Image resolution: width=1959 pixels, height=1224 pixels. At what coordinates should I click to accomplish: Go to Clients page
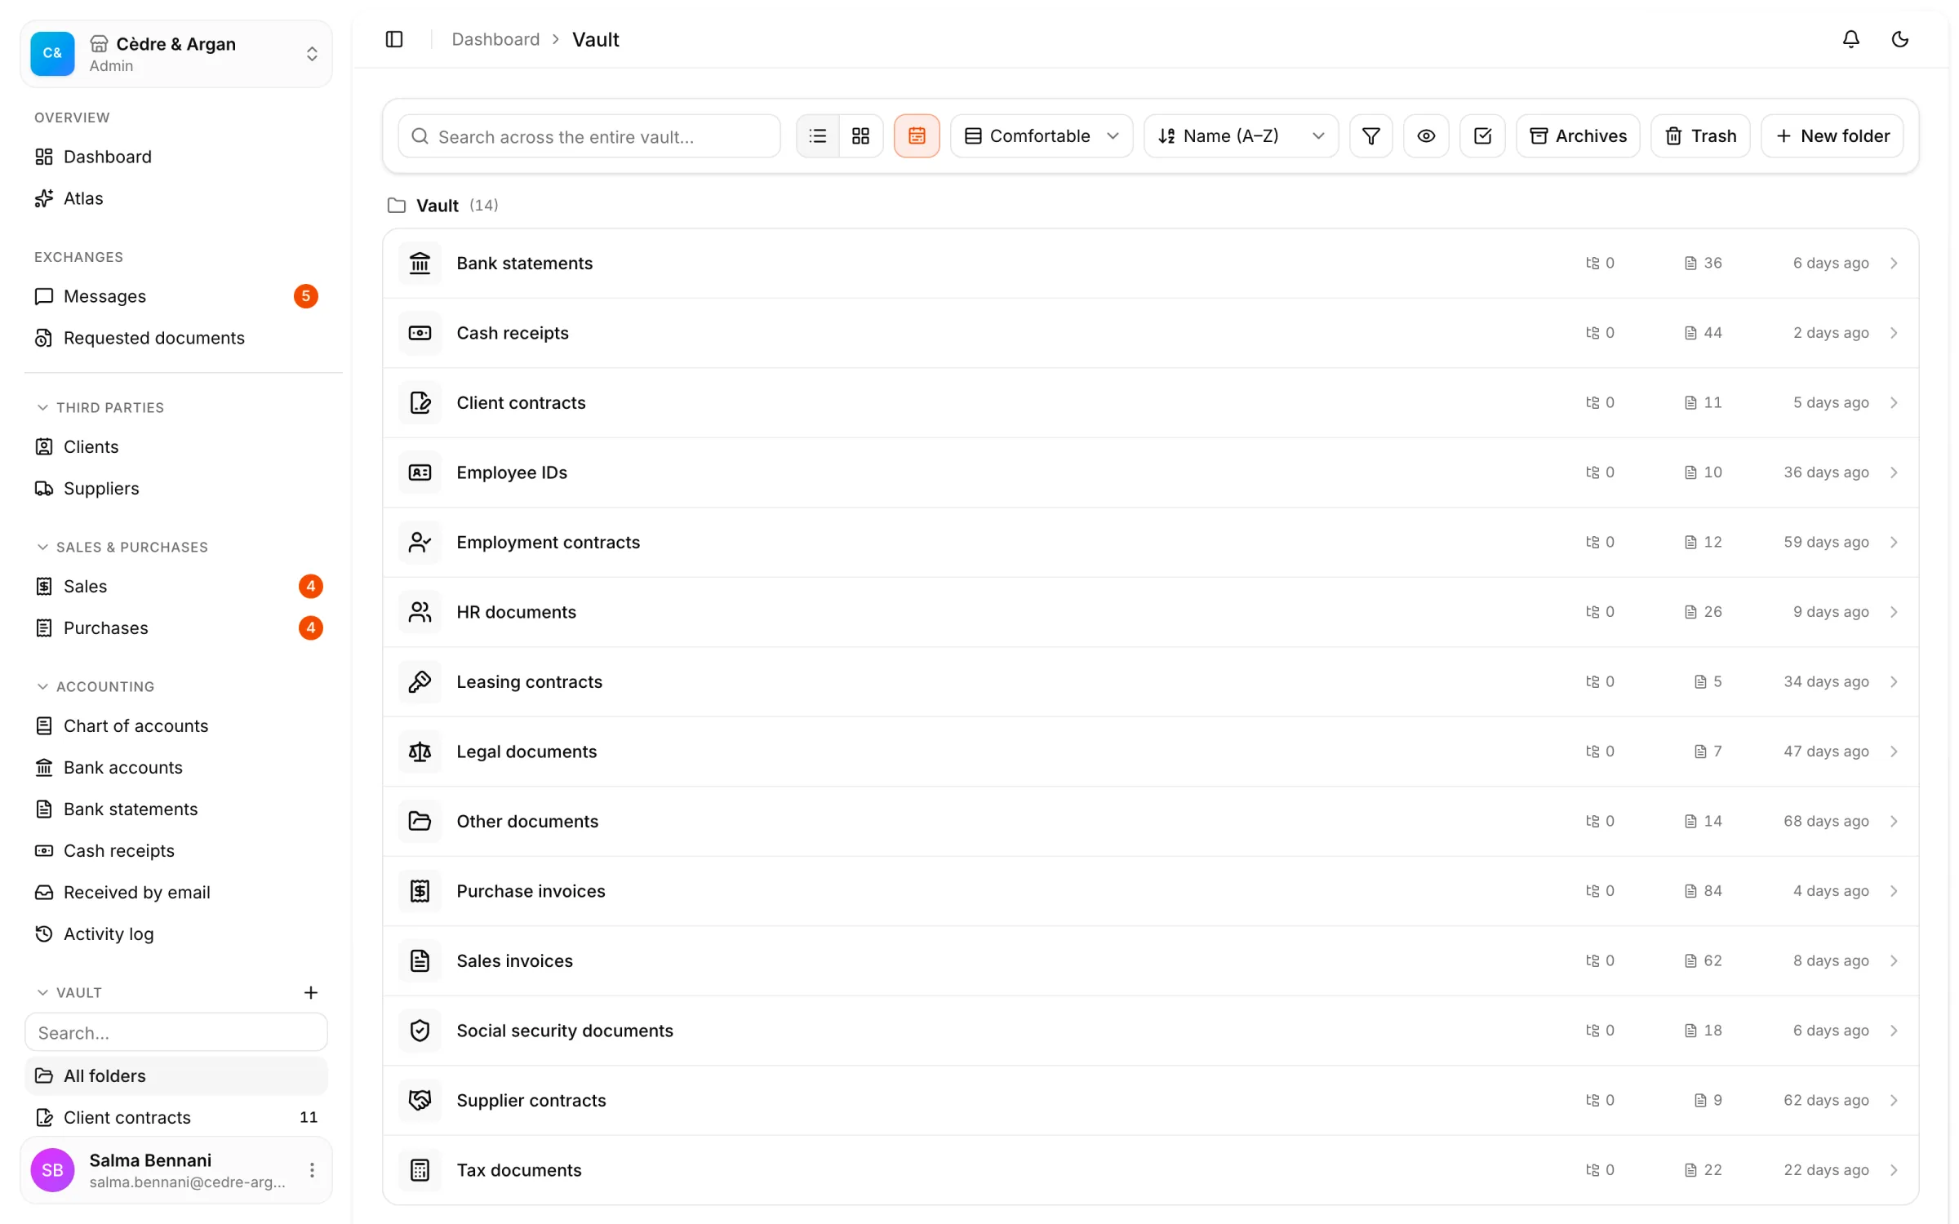point(176,446)
